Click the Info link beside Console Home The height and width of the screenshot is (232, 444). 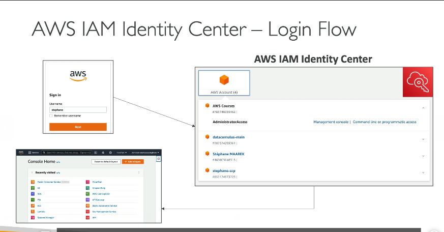coord(58,162)
